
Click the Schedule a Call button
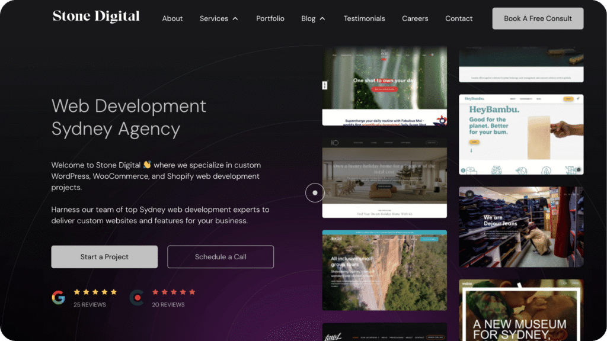click(x=221, y=257)
